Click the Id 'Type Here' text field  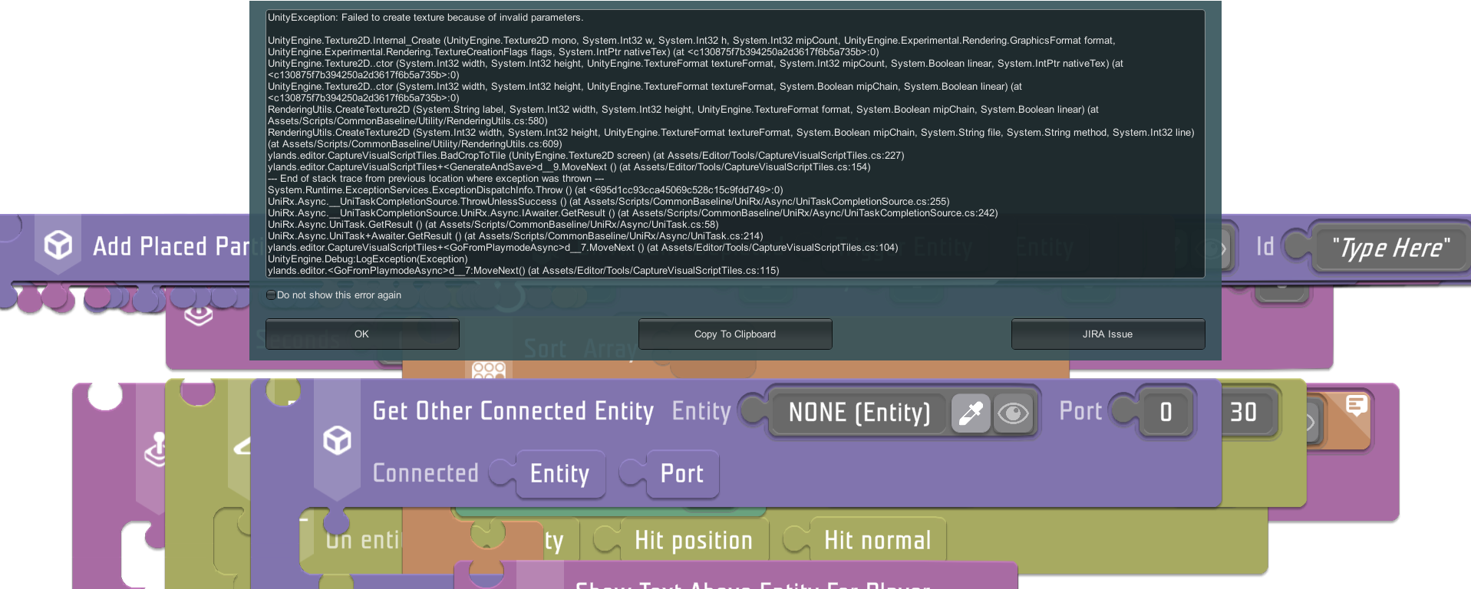tap(1390, 248)
